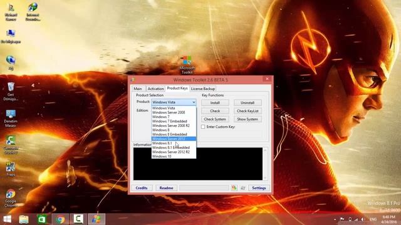401x225 pixels.
Task: Enable the Enter Custom Key checkbox
Action: (x=203, y=127)
